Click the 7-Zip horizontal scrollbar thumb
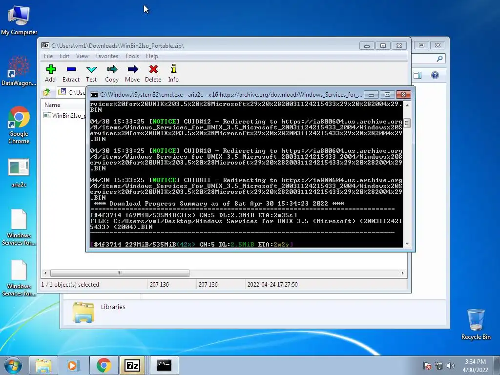 (x=120, y=273)
